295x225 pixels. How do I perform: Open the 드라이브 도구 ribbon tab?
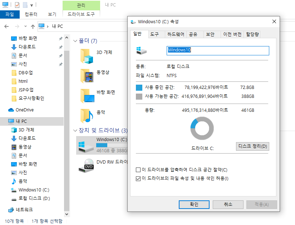tap(81, 14)
